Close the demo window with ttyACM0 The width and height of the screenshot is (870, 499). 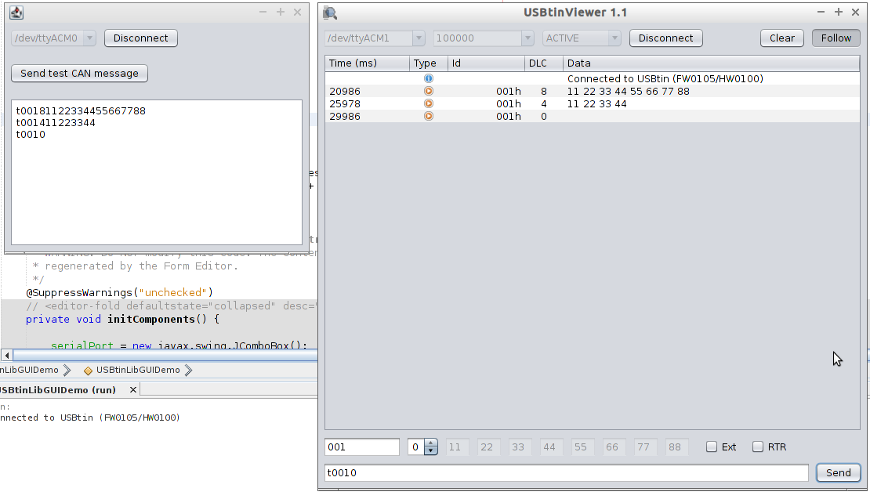pyautogui.click(x=297, y=13)
